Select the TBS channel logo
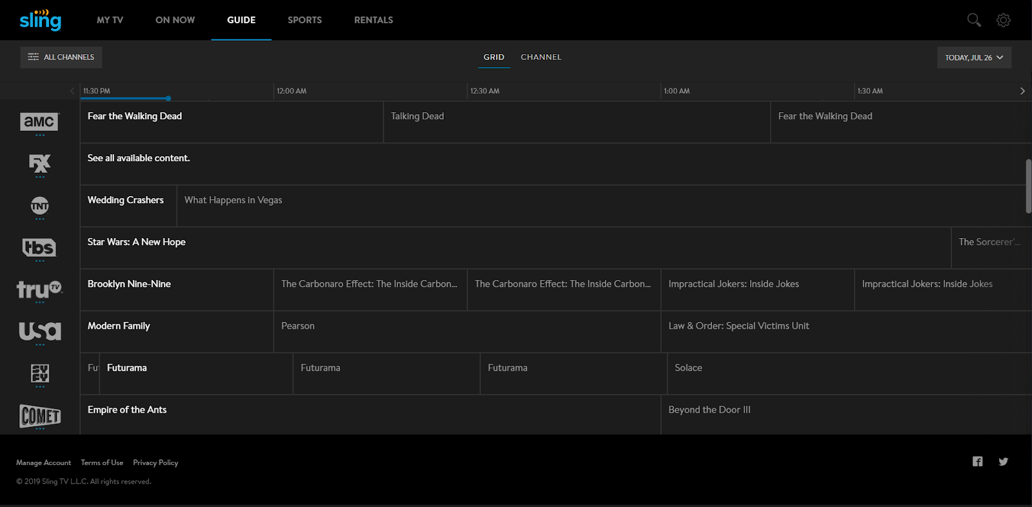 click(40, 248)
